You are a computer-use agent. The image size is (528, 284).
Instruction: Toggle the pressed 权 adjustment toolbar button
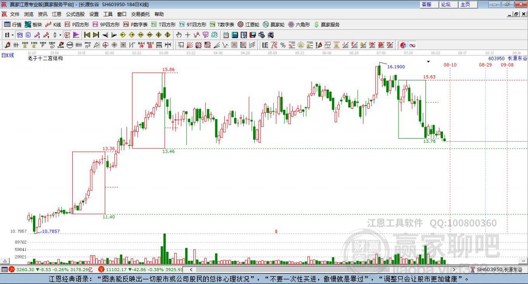pyautogui.click(x=68, y=35)
